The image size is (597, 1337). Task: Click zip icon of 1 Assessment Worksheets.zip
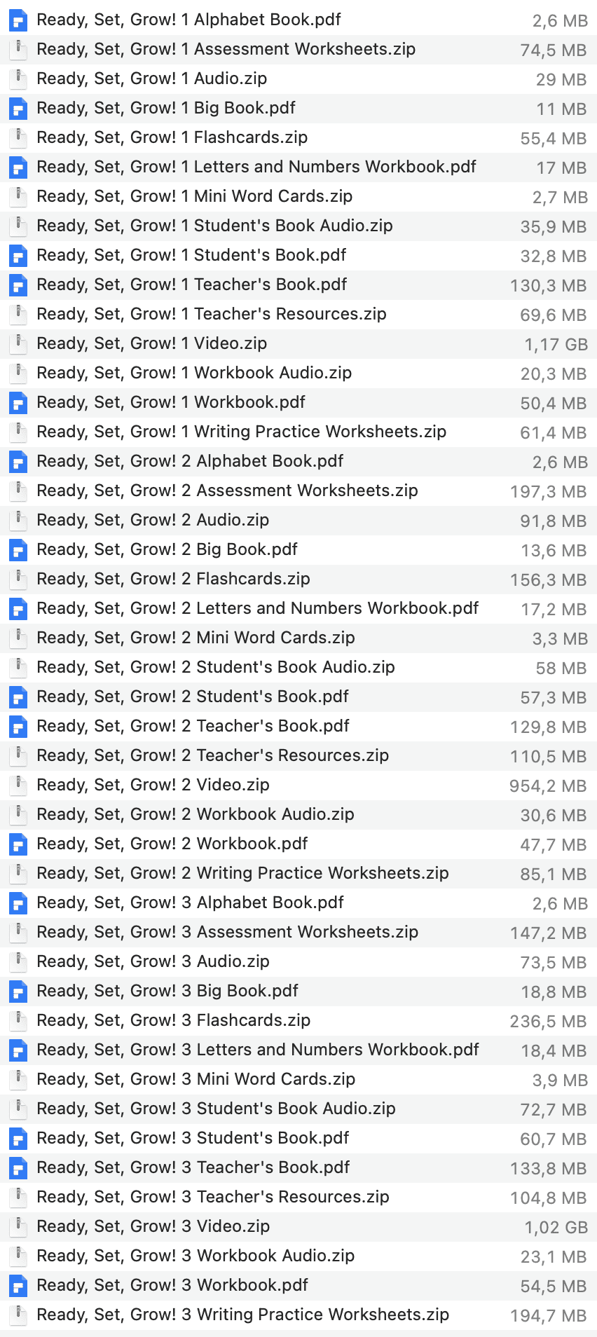(18, 49)
